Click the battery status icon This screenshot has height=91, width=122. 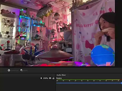pyautogui.click(x=41, y=78)
